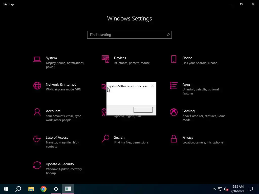Restore down the Settings window
Image resolution: width=259 pixels, height=194 pixels.
[x=242, y=4]
